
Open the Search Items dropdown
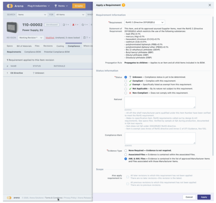[32, 15]
